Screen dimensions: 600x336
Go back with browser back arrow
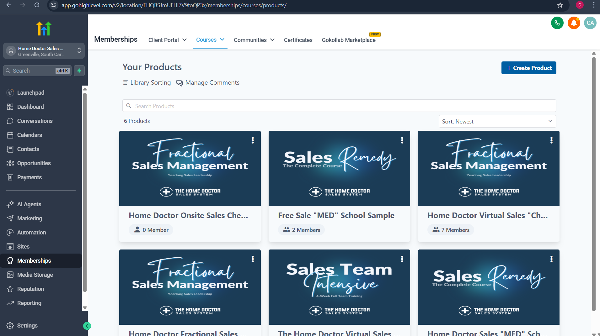(x=9, y=5)
